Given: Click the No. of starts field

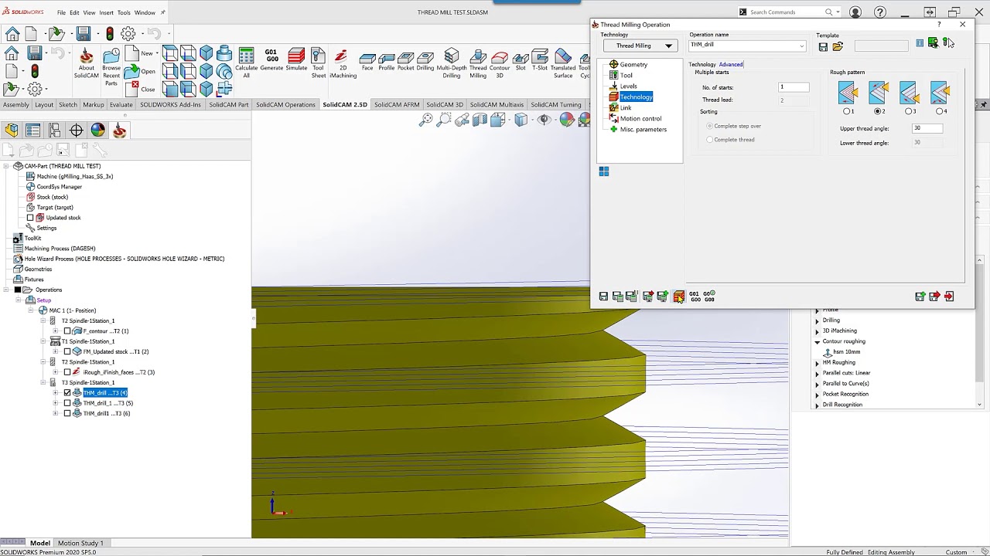Looking at the screenshot, I should [794, 87].
